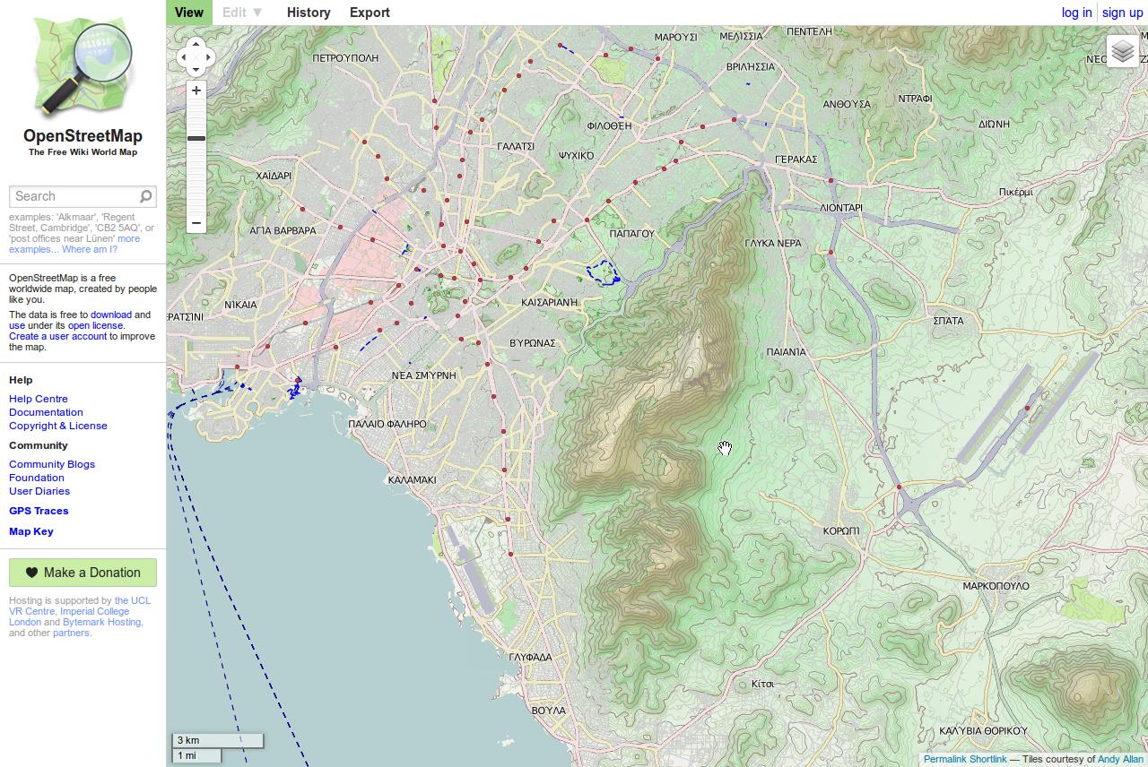Click the ΚΑΙΣΑΡΙΑΝΗ map label
Image resolution: width=1148 pixels, height=767 pixels.
pos(550,303)
